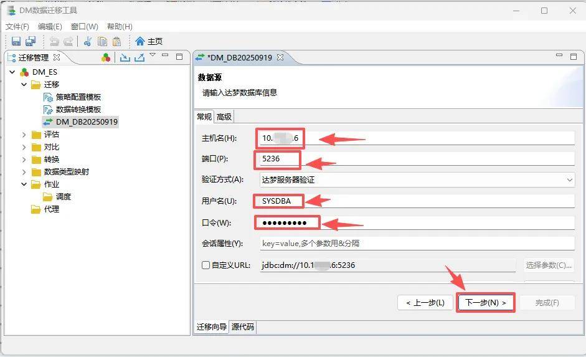
Task: Click the Undo arrow icon
Action: pos(54,42)
